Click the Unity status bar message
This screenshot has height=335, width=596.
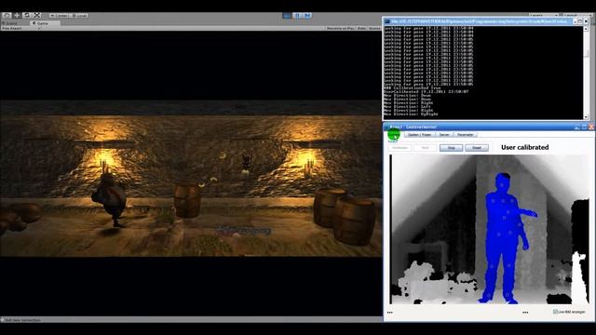[x=22, y=320]
